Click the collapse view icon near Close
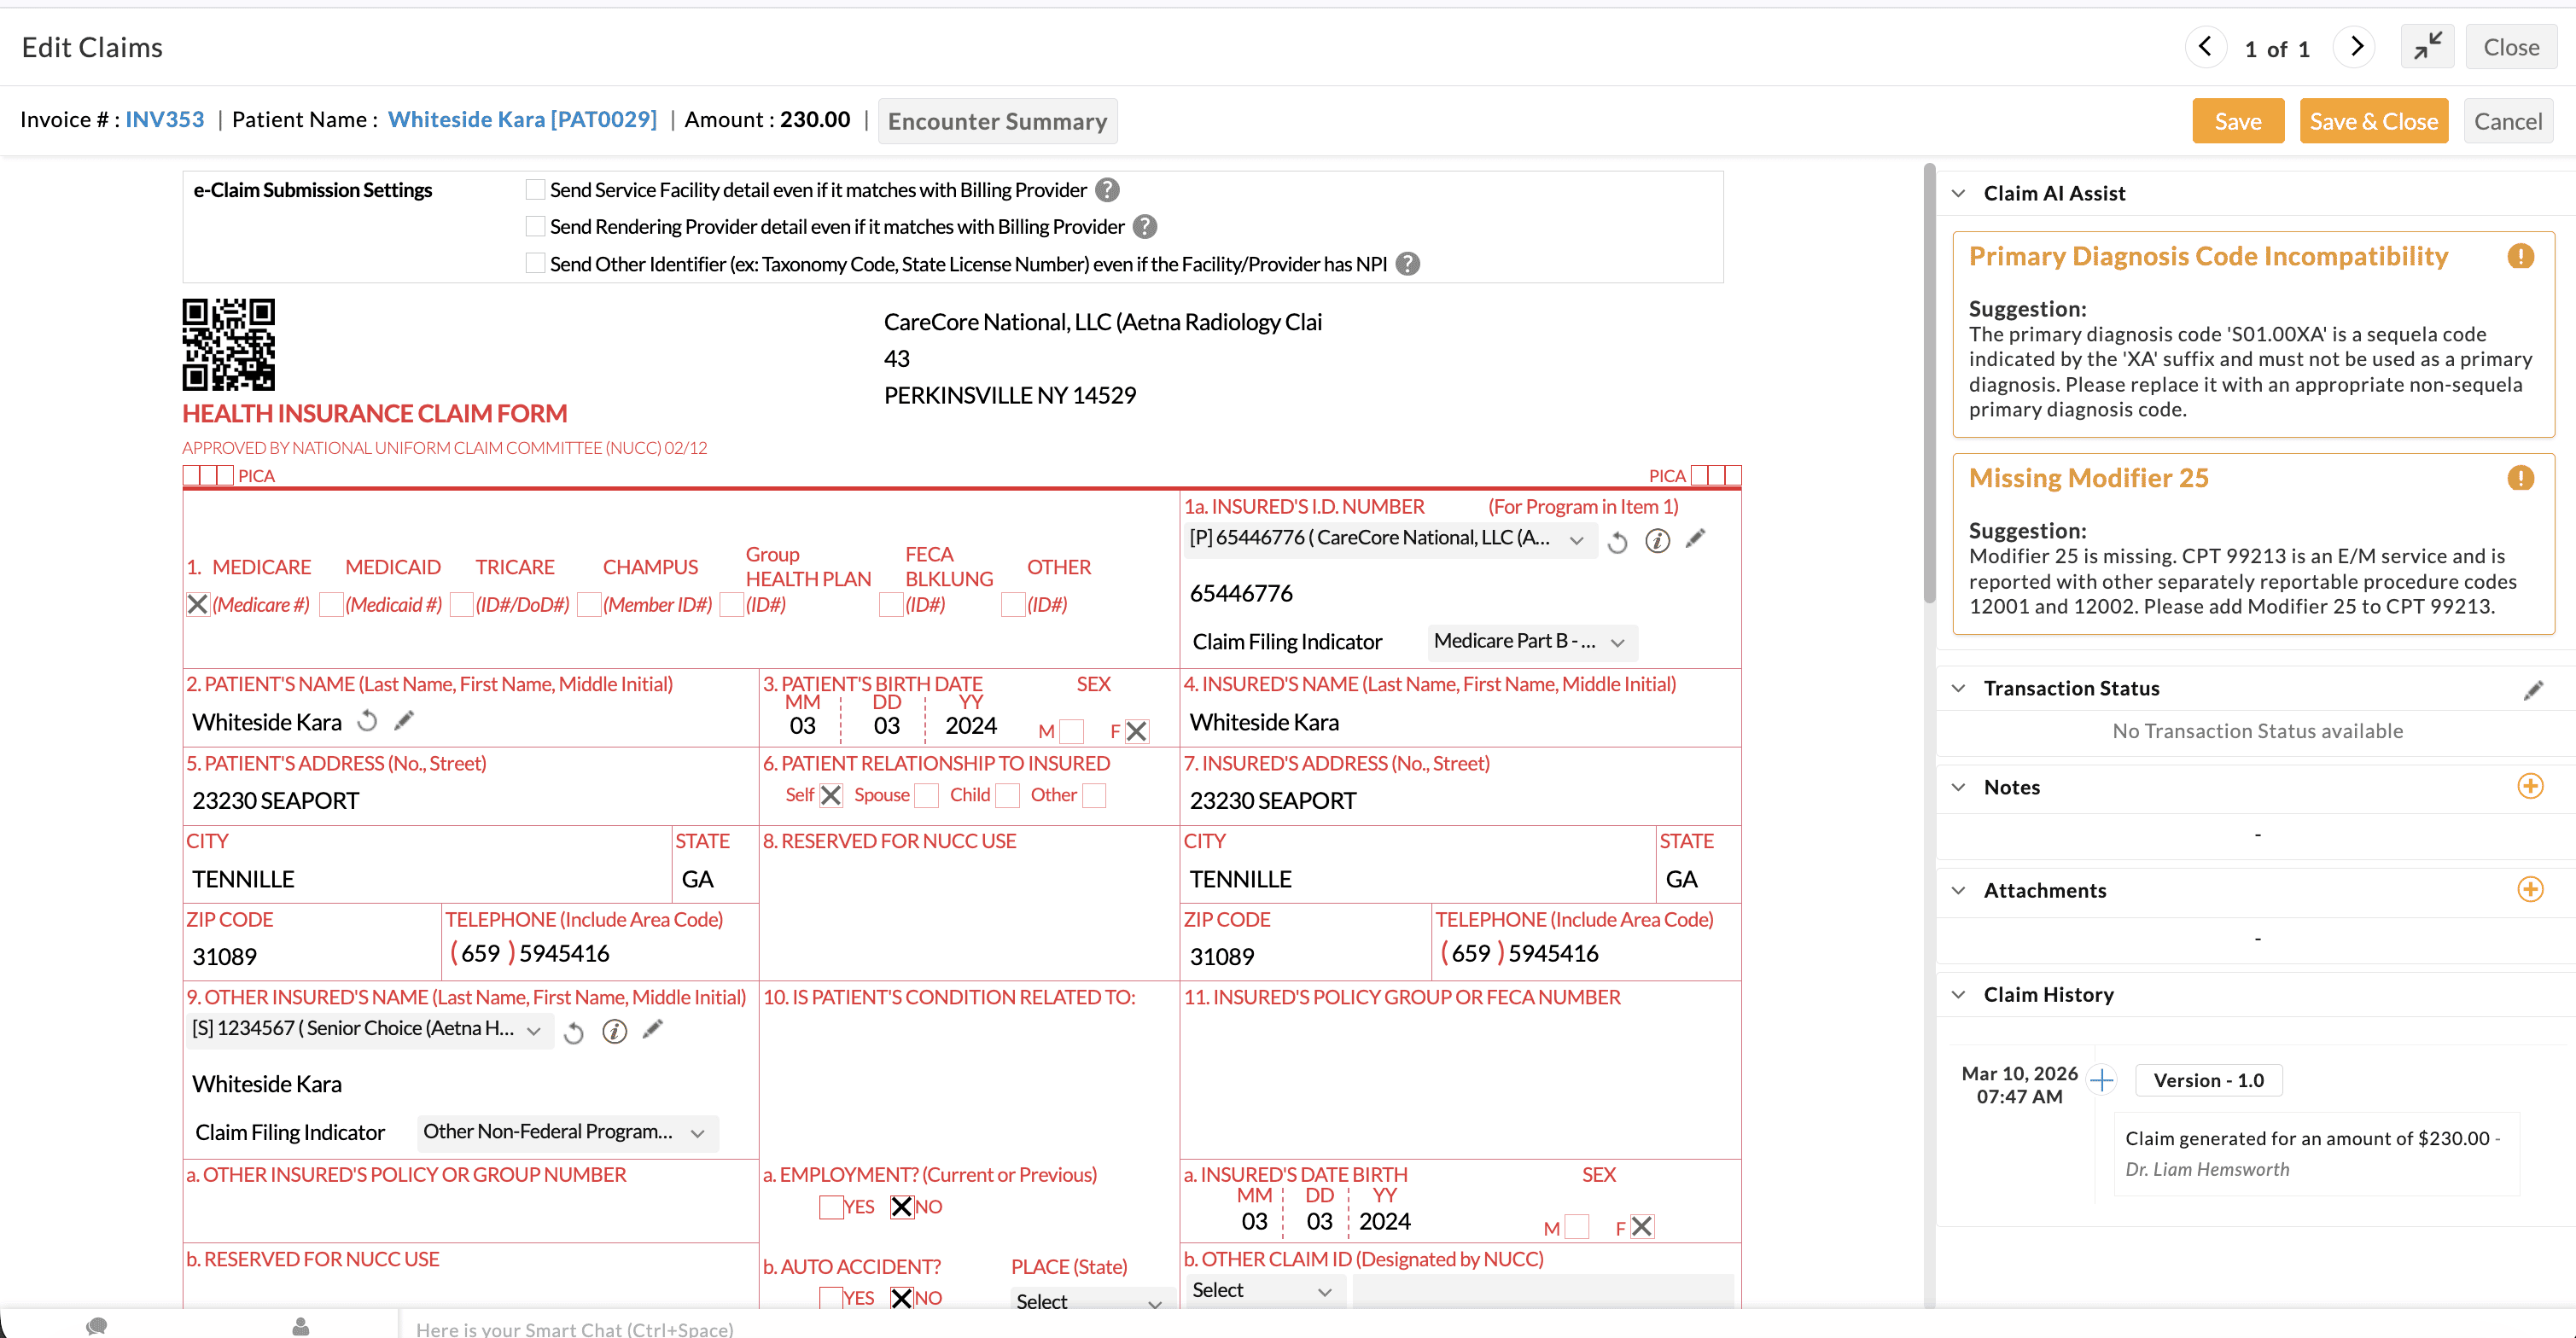 tap(2427, 46)
